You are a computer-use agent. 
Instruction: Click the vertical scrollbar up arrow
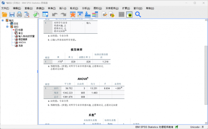tap(206, 20)
